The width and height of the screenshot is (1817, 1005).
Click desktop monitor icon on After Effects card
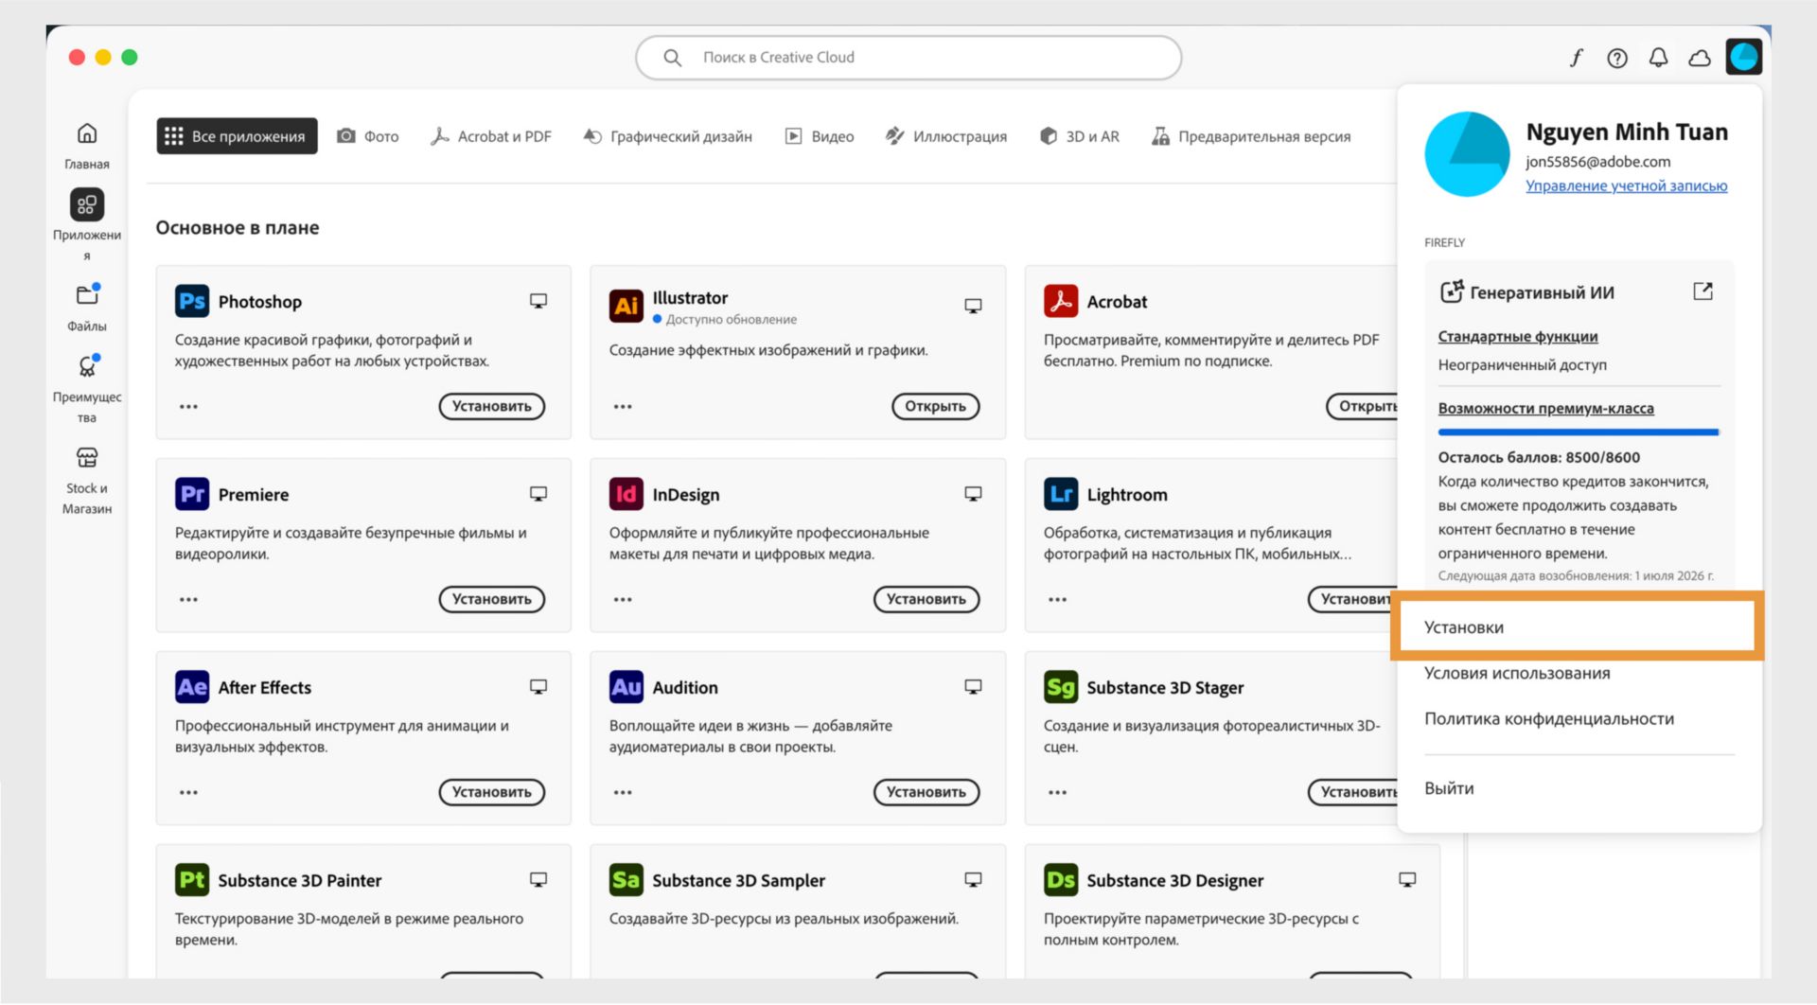point(538,687)
